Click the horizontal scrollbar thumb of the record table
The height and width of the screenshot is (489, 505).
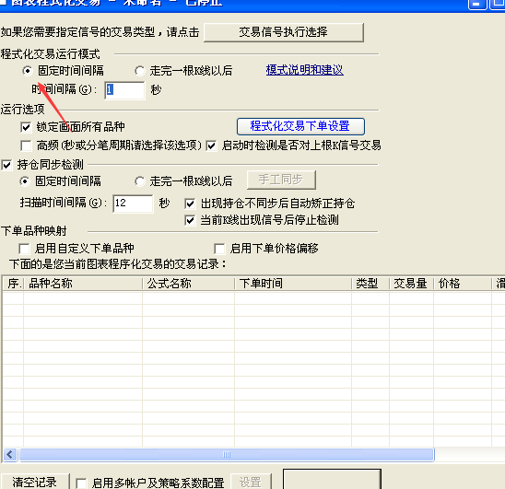pos(227,455)
